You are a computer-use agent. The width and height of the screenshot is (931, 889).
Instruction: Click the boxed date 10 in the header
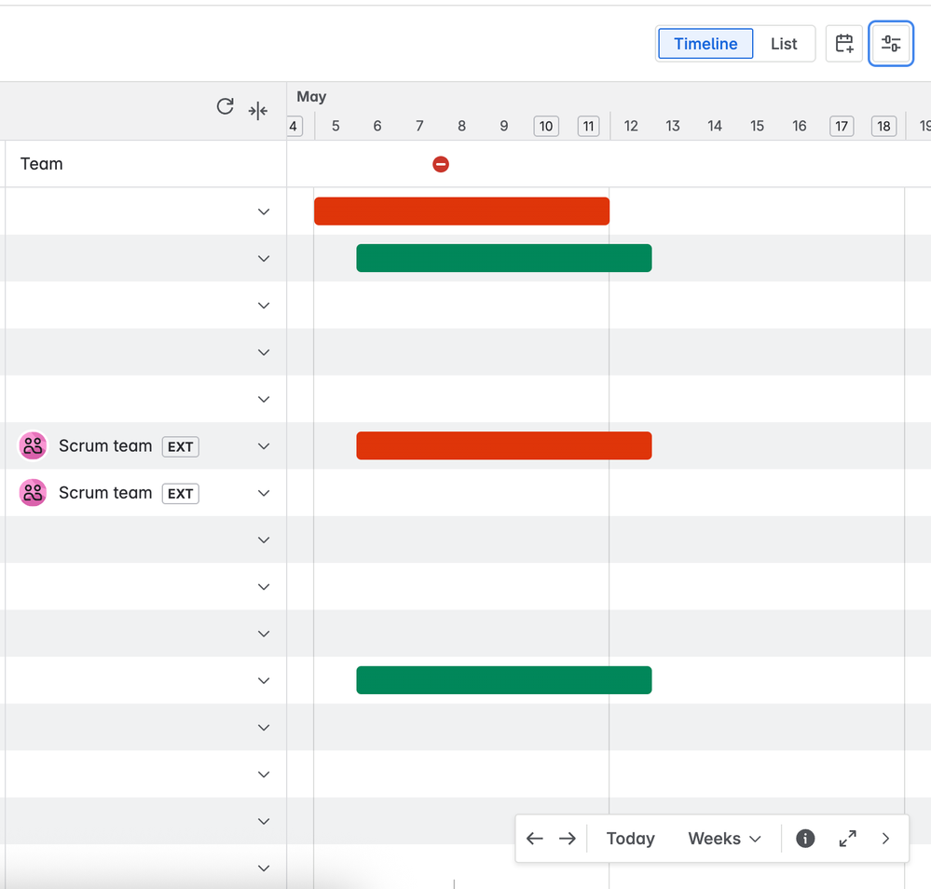pos(546,126)
